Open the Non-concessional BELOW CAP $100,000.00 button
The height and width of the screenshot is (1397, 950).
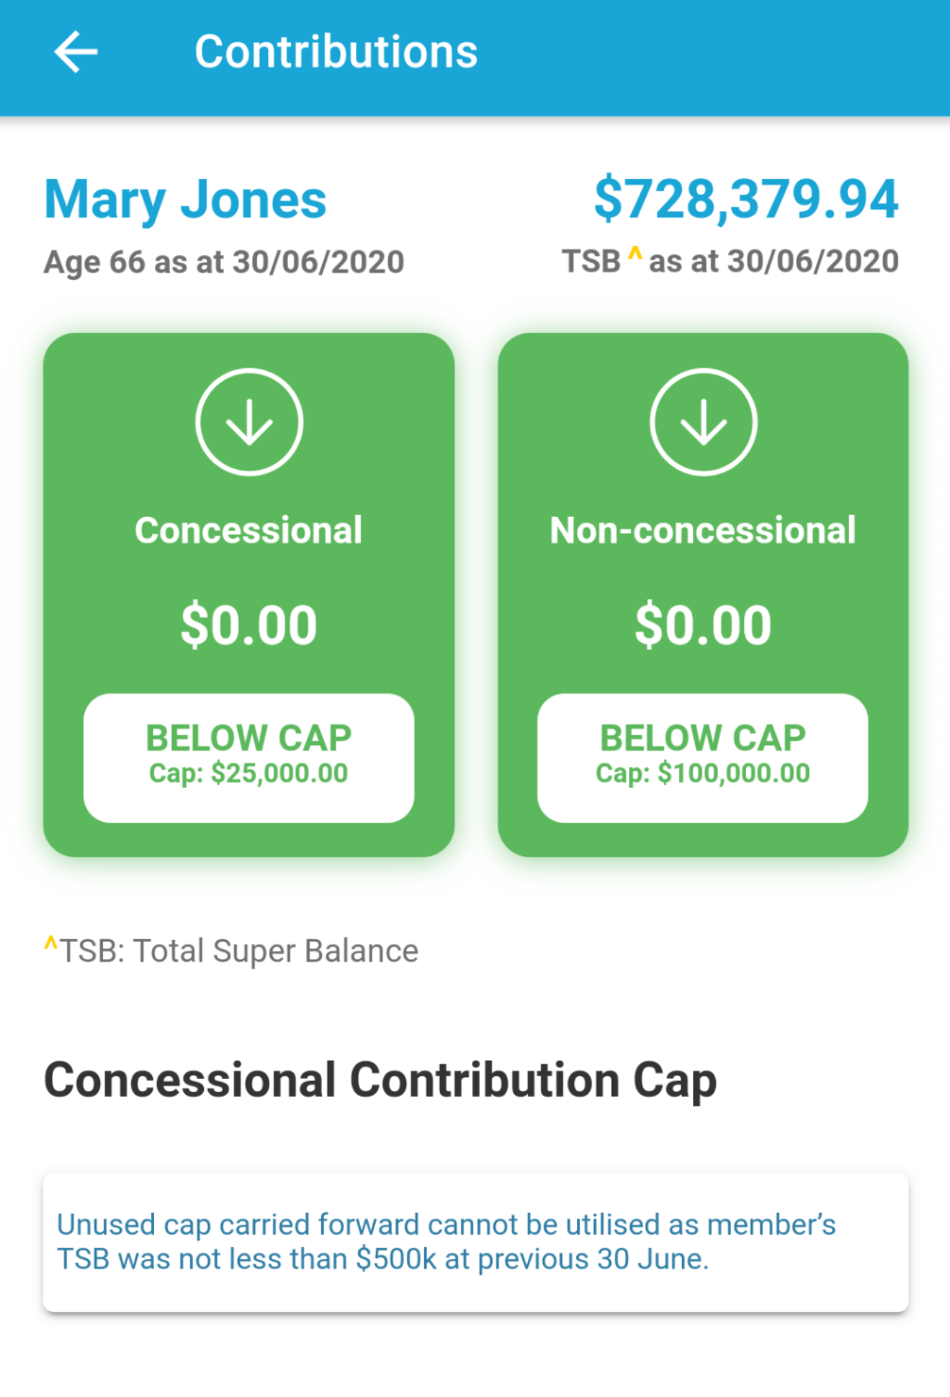click(x=702, y=758)
